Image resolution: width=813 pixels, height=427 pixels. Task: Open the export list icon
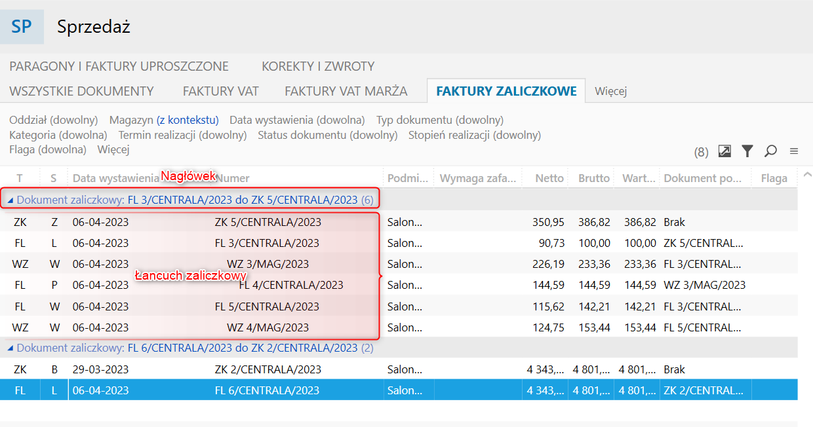(724, 151)
